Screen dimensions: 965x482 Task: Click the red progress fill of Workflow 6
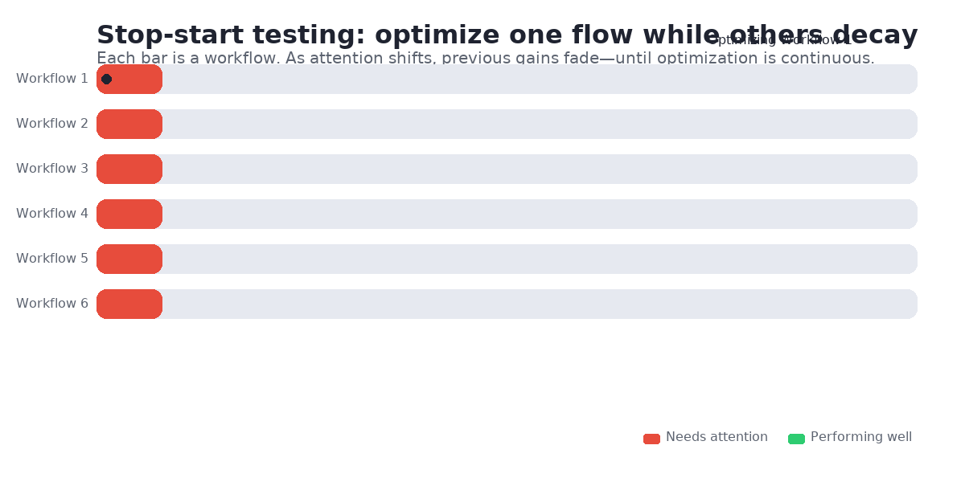tap(129, 304)
